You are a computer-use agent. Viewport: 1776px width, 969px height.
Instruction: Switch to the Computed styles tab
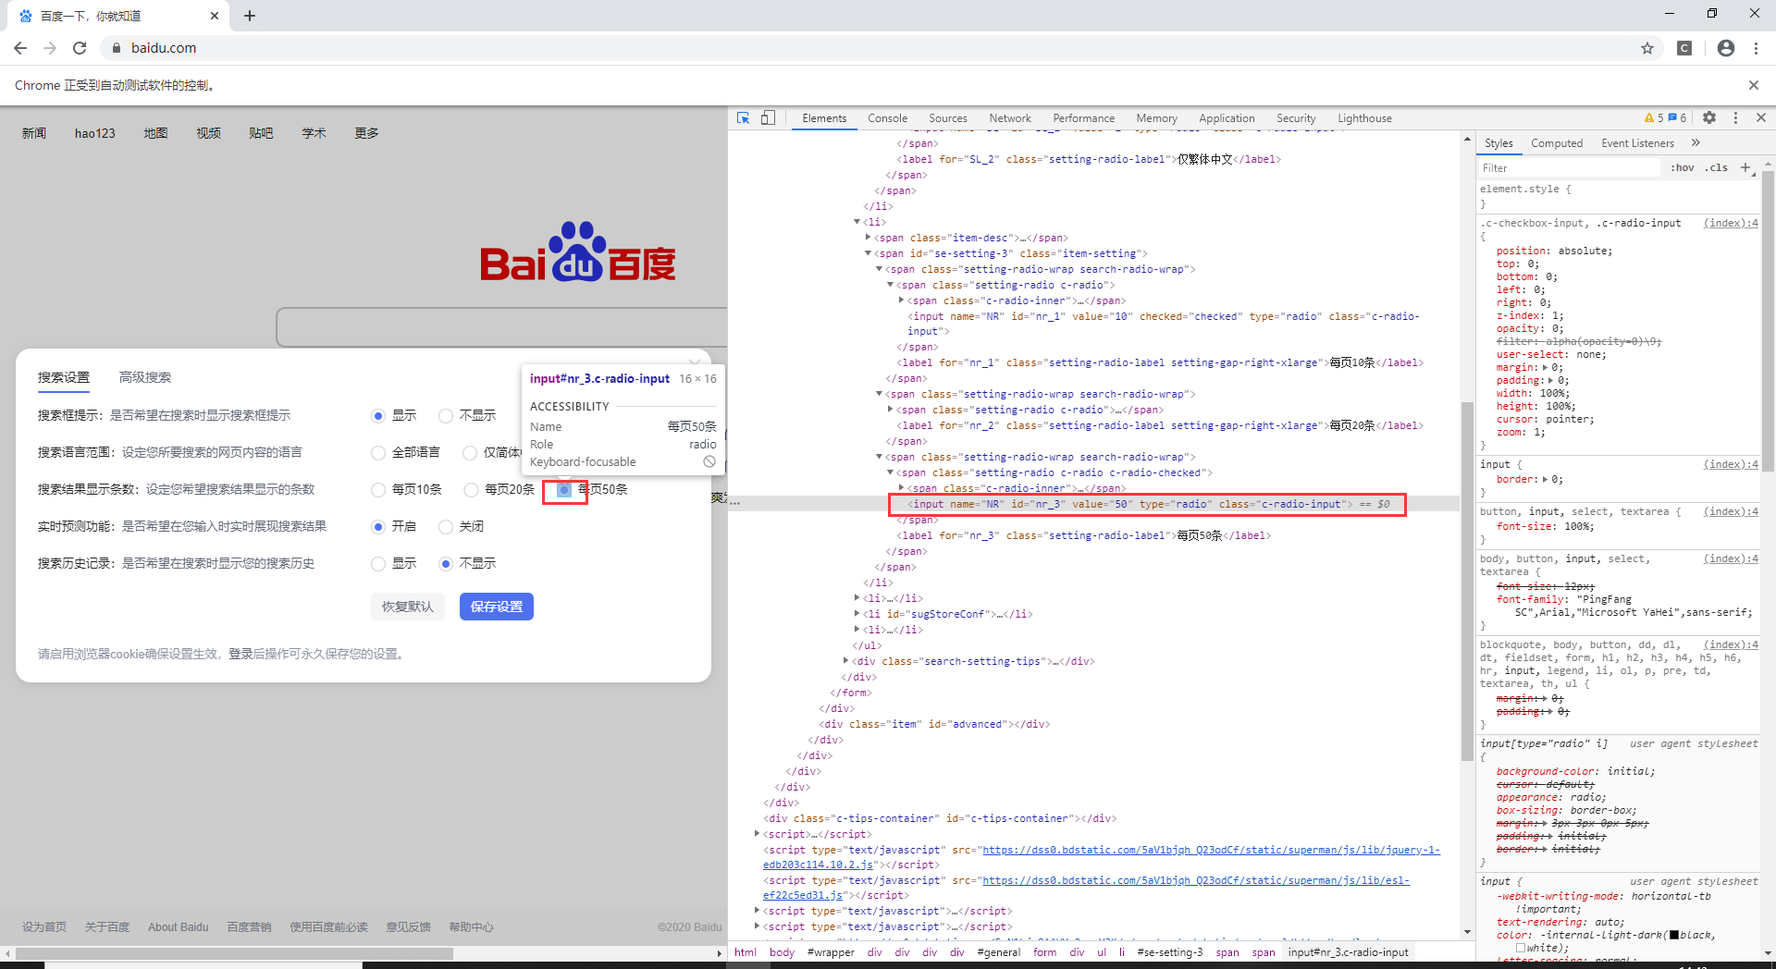[1557, 143]
